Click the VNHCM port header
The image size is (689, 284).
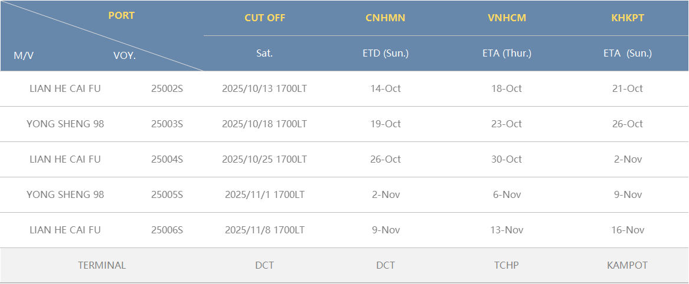pyautogui.click(x=507, y=18)
